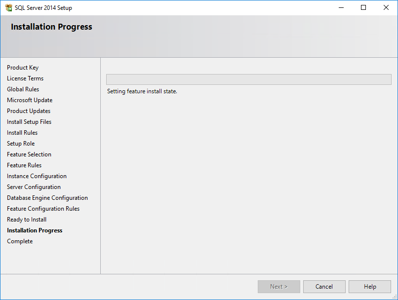This screenshot has height=300, width=398.
Task: Click the window resize grip corner
Action: [x=395, y=297]
